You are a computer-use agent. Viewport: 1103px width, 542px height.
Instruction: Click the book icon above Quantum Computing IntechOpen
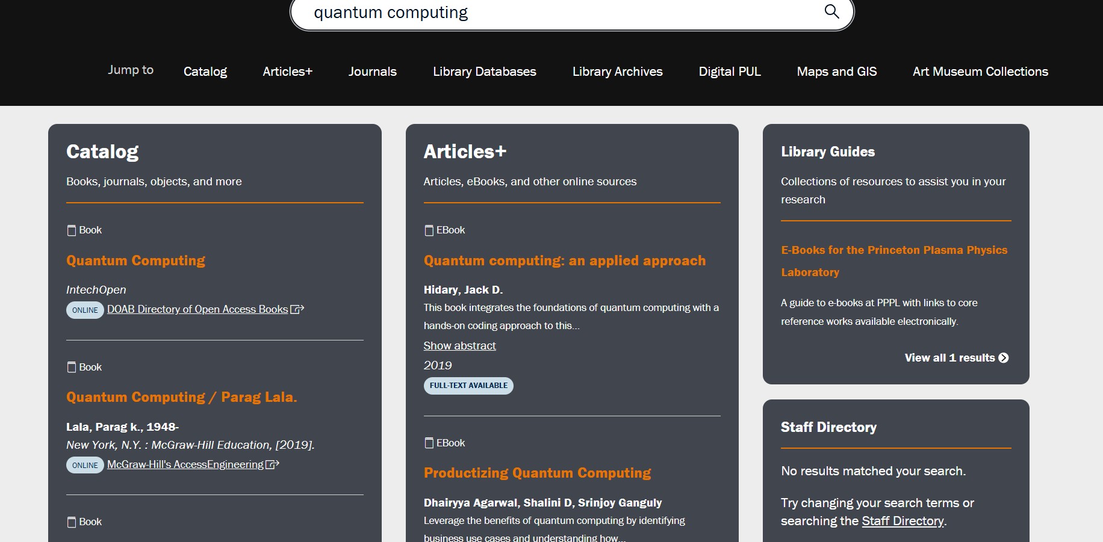click(x=72, y=230)
